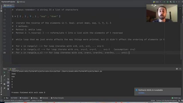Image resolution: width=183 pixels, height=103 pixels.
Task: Click the 'PyCharm 2020.3.5 available' notification title
Action: point(150,90)
